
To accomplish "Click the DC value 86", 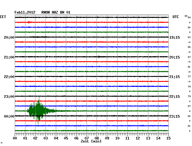I will (189, 47).
